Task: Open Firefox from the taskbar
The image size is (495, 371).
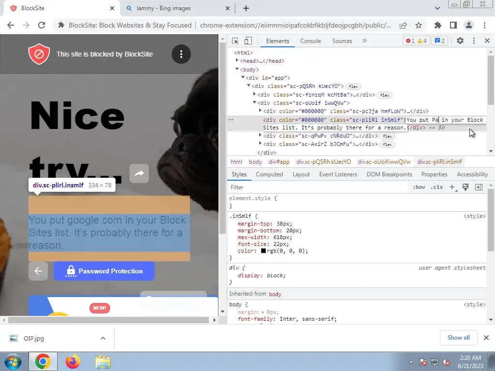Action: 73,361
